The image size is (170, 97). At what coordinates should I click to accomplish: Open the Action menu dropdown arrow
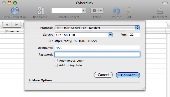point(101,10)
